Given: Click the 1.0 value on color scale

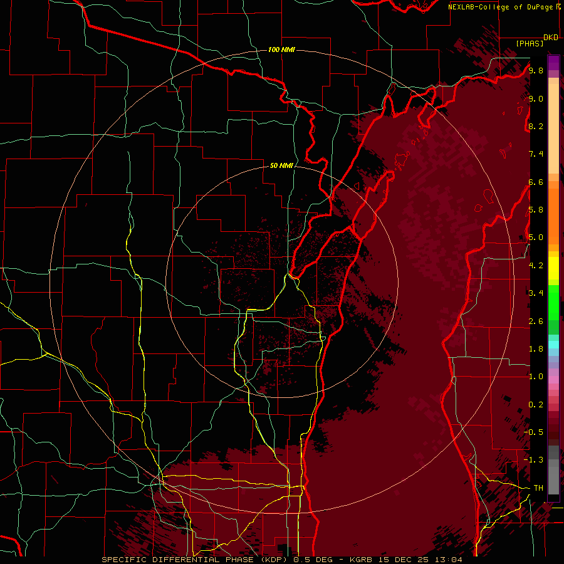Looking at the screenshot, I should (x=536, y=377).
